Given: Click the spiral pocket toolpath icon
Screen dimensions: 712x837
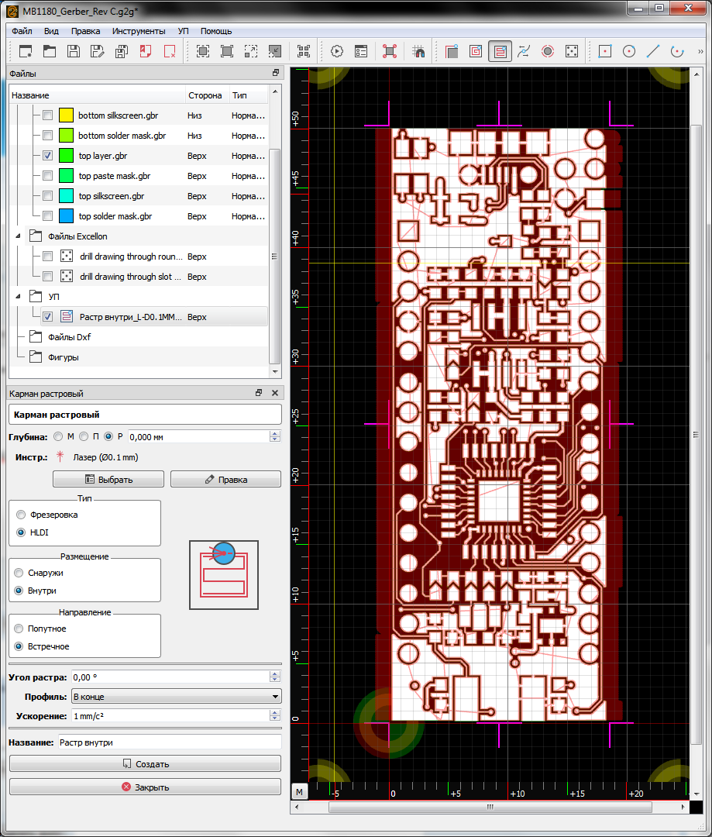Looking at the screenshot, I should (x=476, y=51).
